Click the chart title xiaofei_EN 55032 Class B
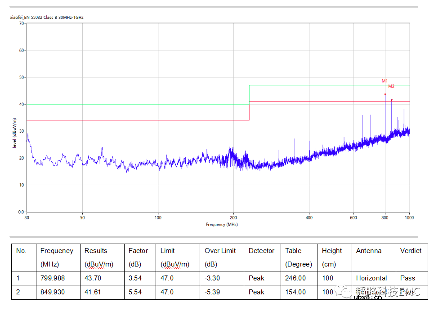 (47, 18)
